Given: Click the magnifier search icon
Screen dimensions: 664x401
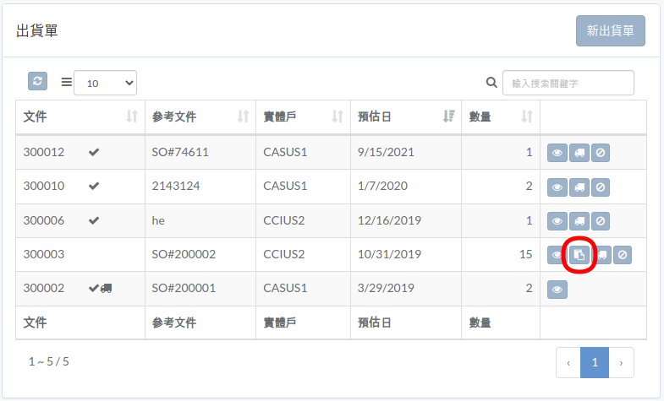Looking at the screenshot, I should (491, 83).
